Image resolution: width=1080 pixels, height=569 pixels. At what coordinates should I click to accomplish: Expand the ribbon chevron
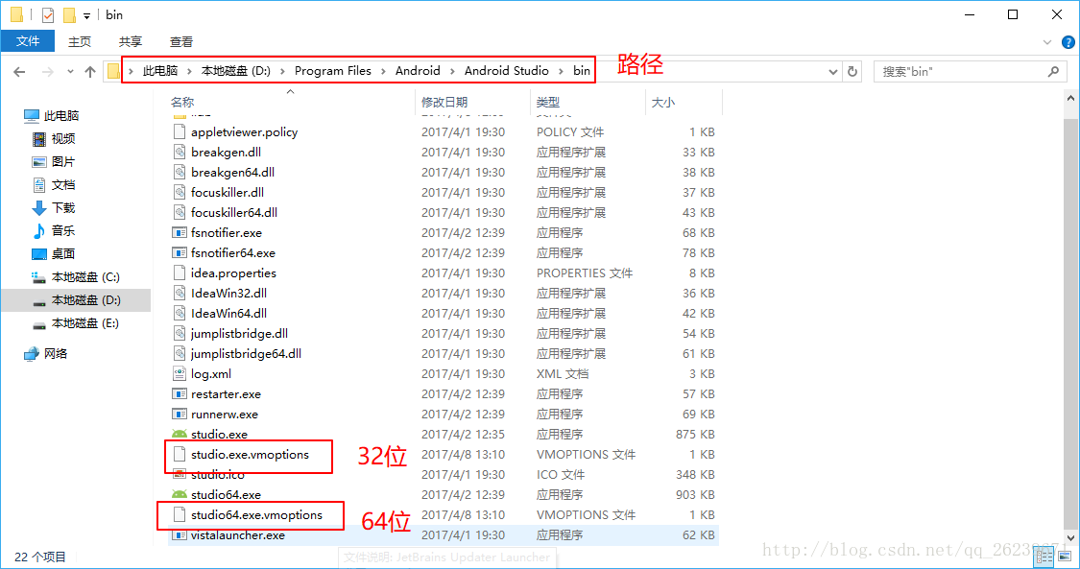tap(1047, 42)
